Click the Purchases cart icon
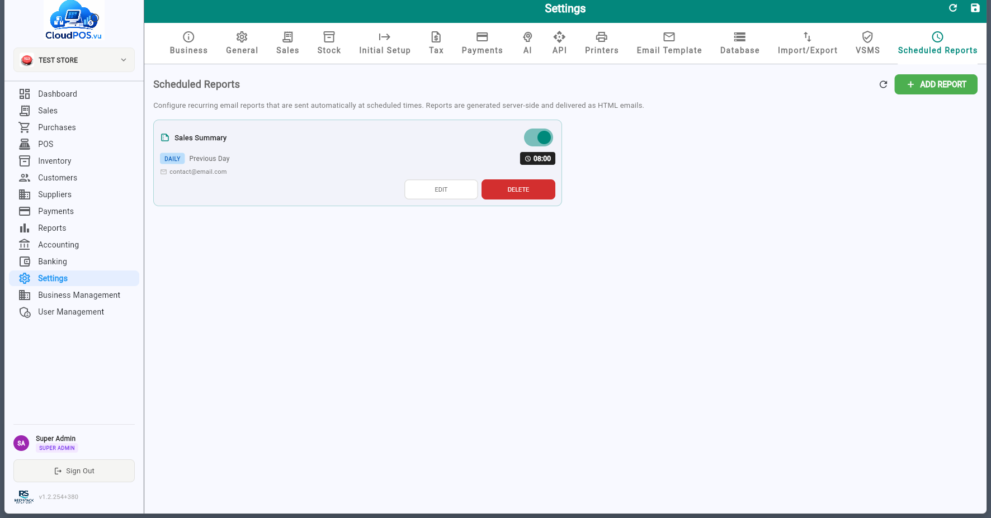The image size is (991, 518). tap(25, 127)
